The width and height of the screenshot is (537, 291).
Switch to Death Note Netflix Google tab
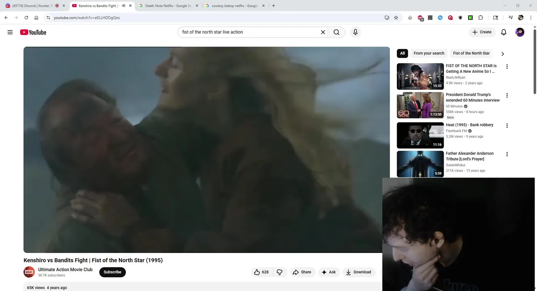(x=168, y=6)
